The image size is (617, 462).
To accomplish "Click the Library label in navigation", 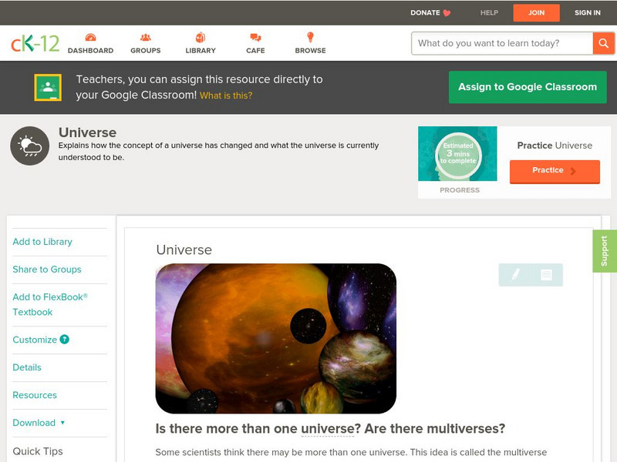I will (201, 51).
